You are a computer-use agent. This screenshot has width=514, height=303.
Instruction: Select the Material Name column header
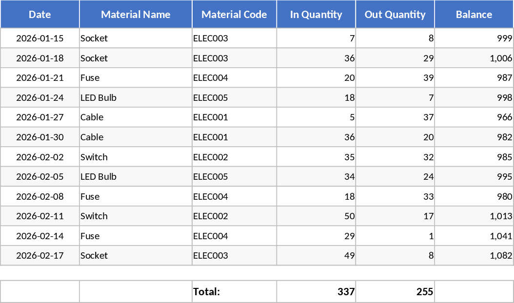click(x=136, y=15)
